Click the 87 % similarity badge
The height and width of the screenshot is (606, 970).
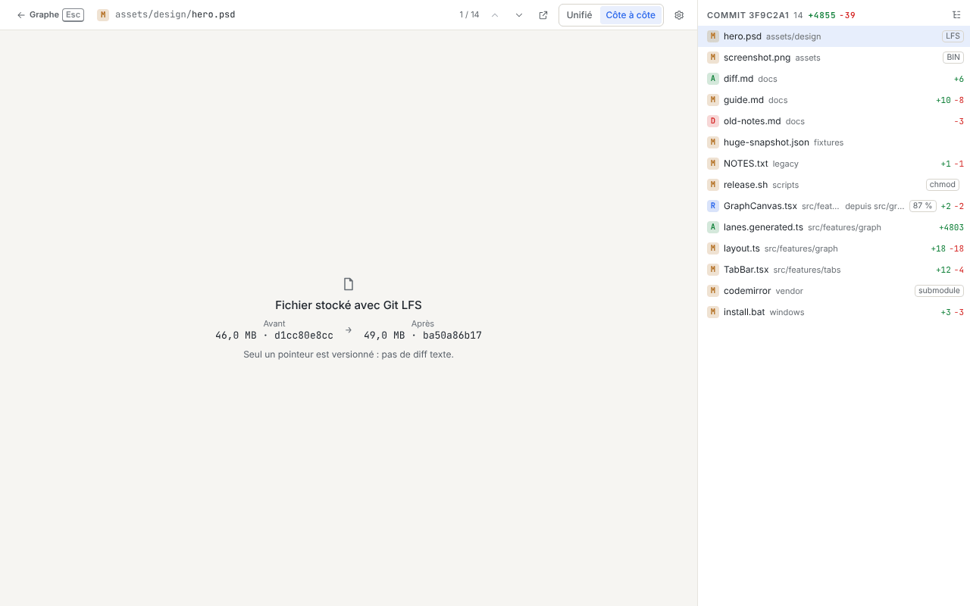(922, 206)
